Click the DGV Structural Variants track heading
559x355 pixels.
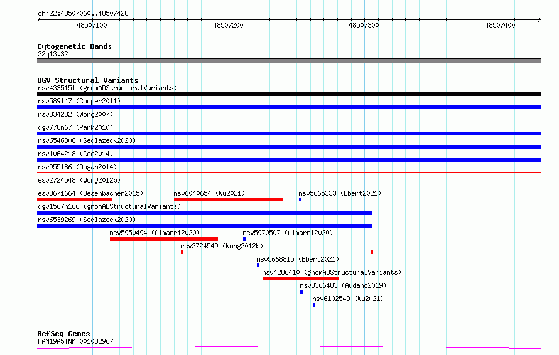(x=88, y=80)
